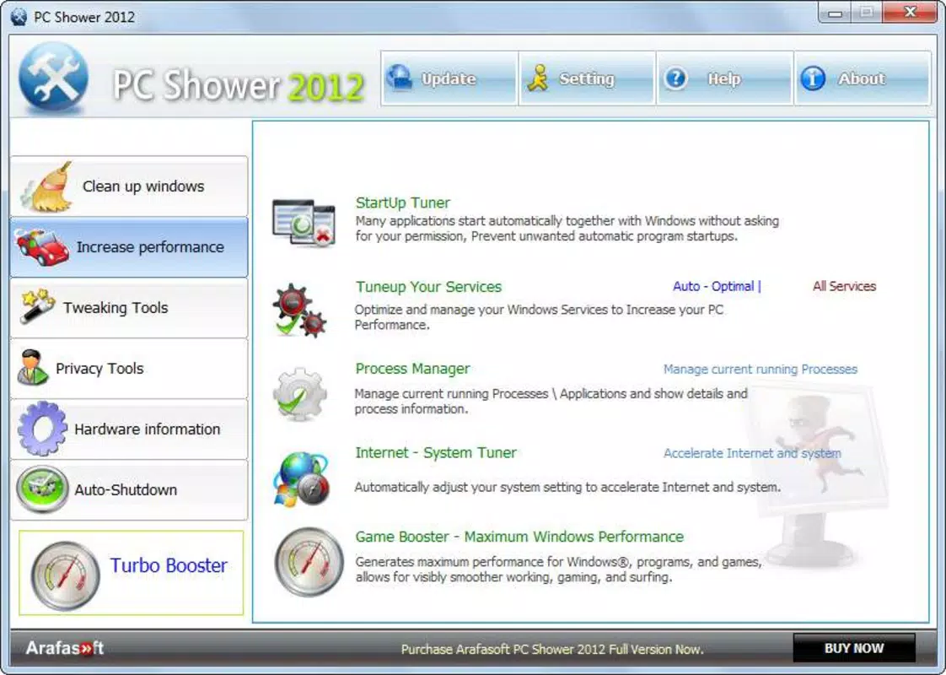Select Privacy Tools in sidebar
Viewport: 946px width, 675px height.
pos(129,368)
